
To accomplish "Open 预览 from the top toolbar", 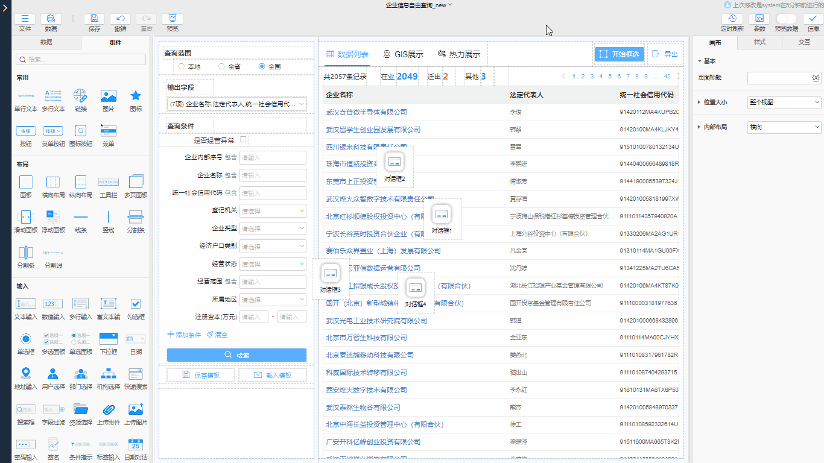I will tap(173, 18).
